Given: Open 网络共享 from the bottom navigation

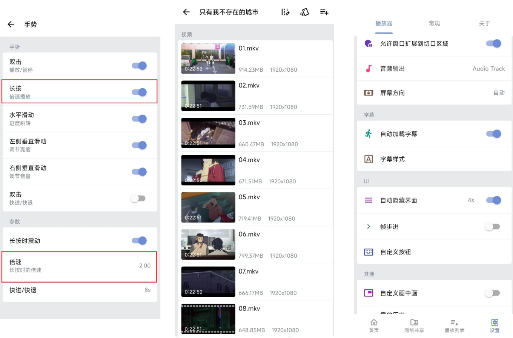Looking at the screenshot, I should tap(414, 325).
